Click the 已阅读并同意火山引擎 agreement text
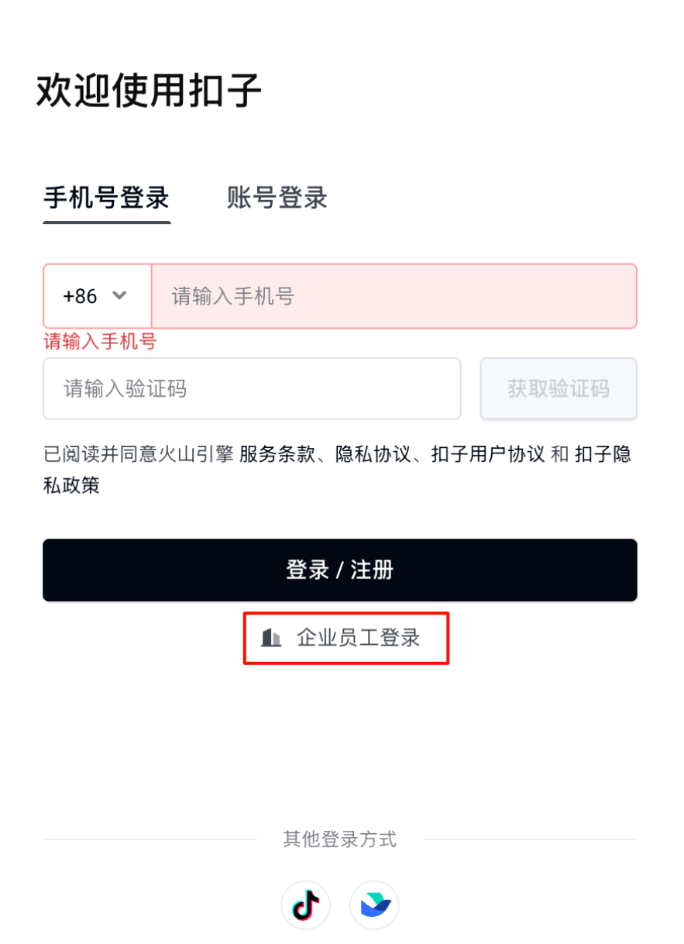This screenshot has height=944, width=684. tap(139, 455)
